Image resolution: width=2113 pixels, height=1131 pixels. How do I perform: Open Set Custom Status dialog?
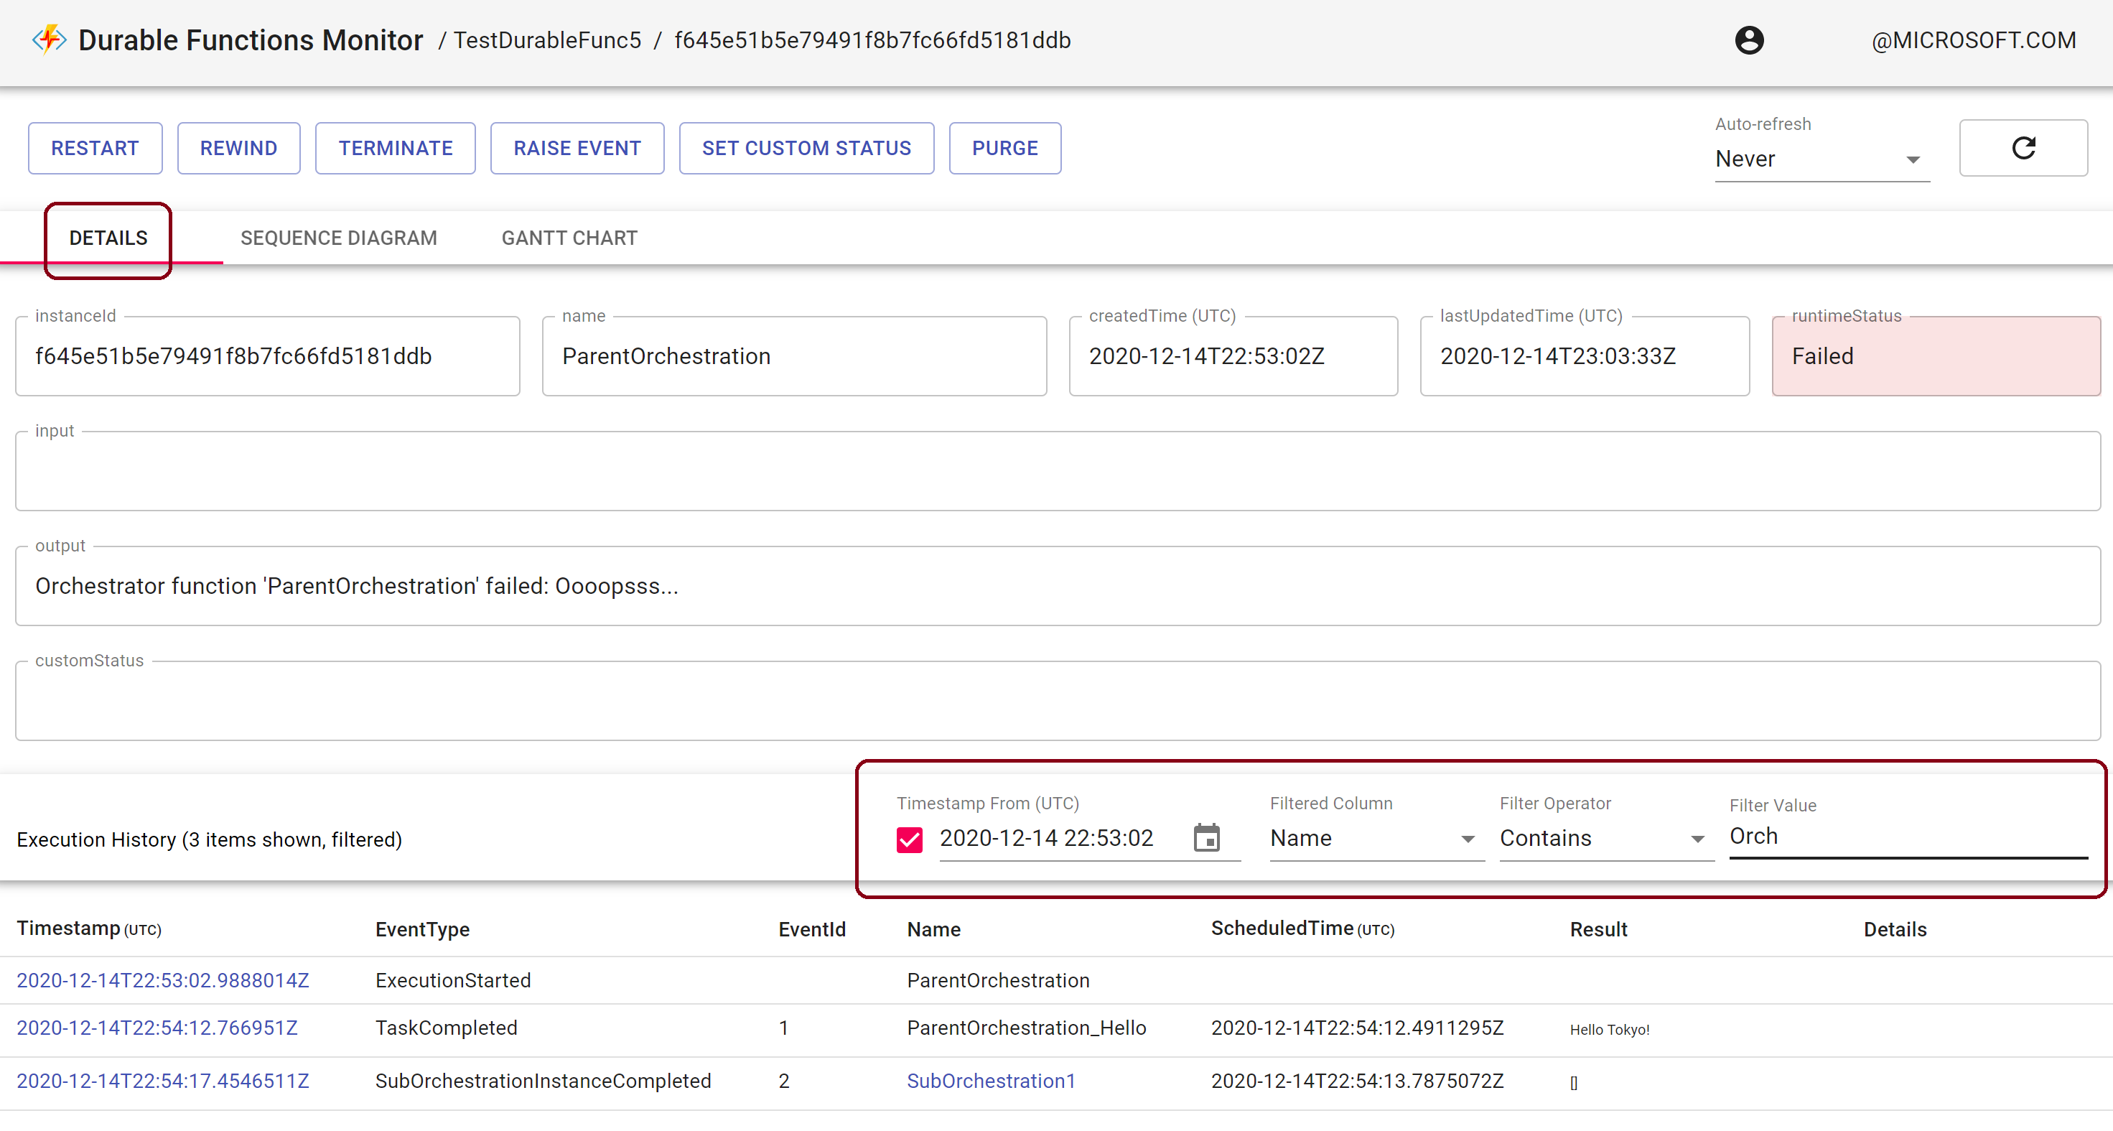coord(806,149)
